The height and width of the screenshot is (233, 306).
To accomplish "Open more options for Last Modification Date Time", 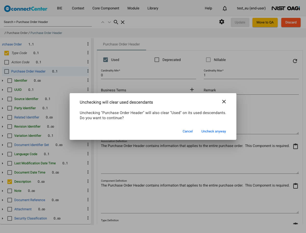I will tap(88, 163).
